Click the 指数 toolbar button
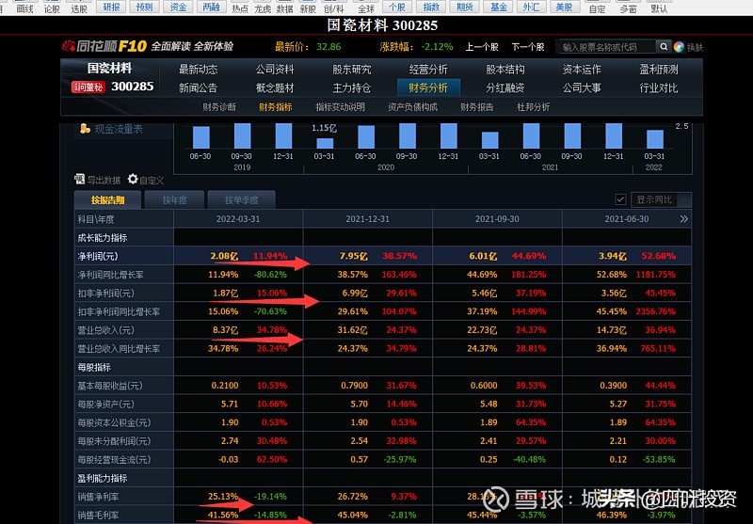Viewport: 753px width, 524px height. [431, 7]
